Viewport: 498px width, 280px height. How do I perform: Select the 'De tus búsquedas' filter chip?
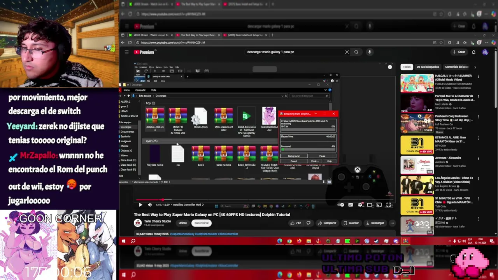[428, 67]
